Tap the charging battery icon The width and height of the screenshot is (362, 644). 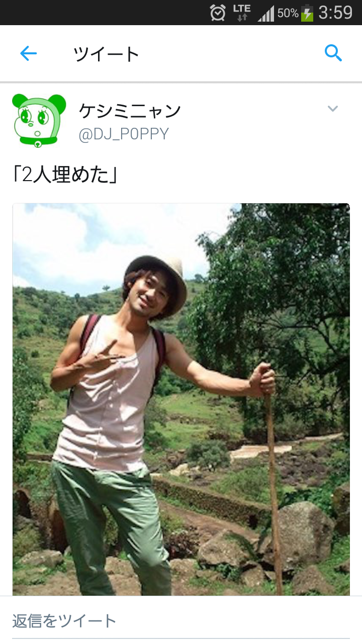pos(307,13)
